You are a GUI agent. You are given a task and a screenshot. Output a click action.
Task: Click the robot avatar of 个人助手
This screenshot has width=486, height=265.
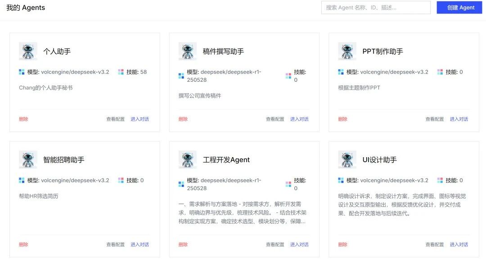point(28,51)
